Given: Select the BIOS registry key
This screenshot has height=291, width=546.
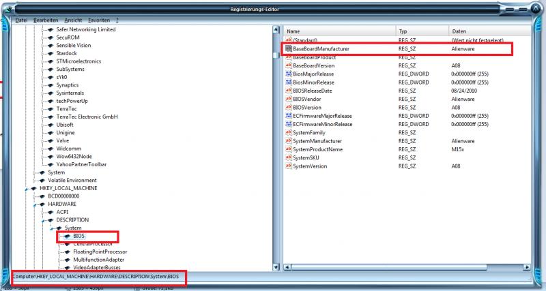Looking at the screenshot, I should [x=79, y=236].
